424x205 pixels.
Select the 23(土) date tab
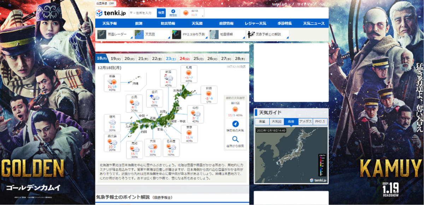tap(171, 59)
